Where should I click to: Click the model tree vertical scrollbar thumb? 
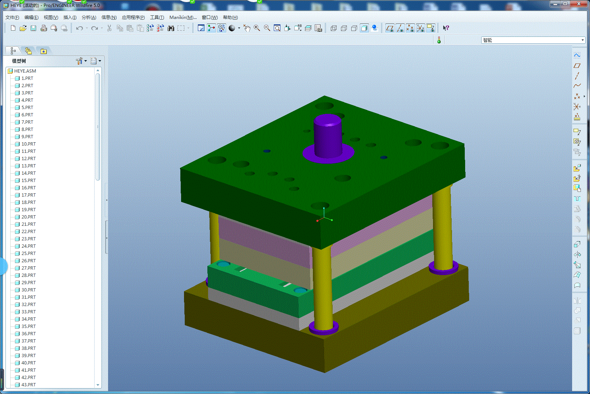[x=98, y=127]
